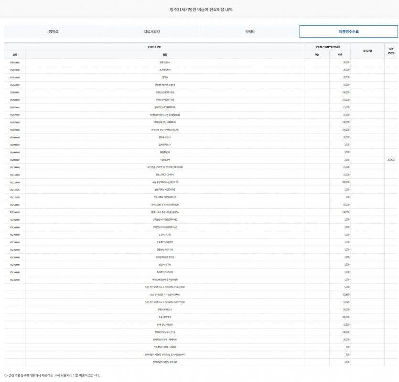Click the 1,500 cost value

tap(346, 362)
